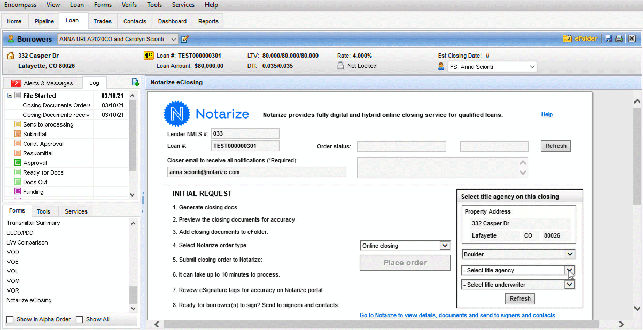This screenshot has width=643, height=330.
Task: Click the Approval milestone icon
Action: (18, 163)
